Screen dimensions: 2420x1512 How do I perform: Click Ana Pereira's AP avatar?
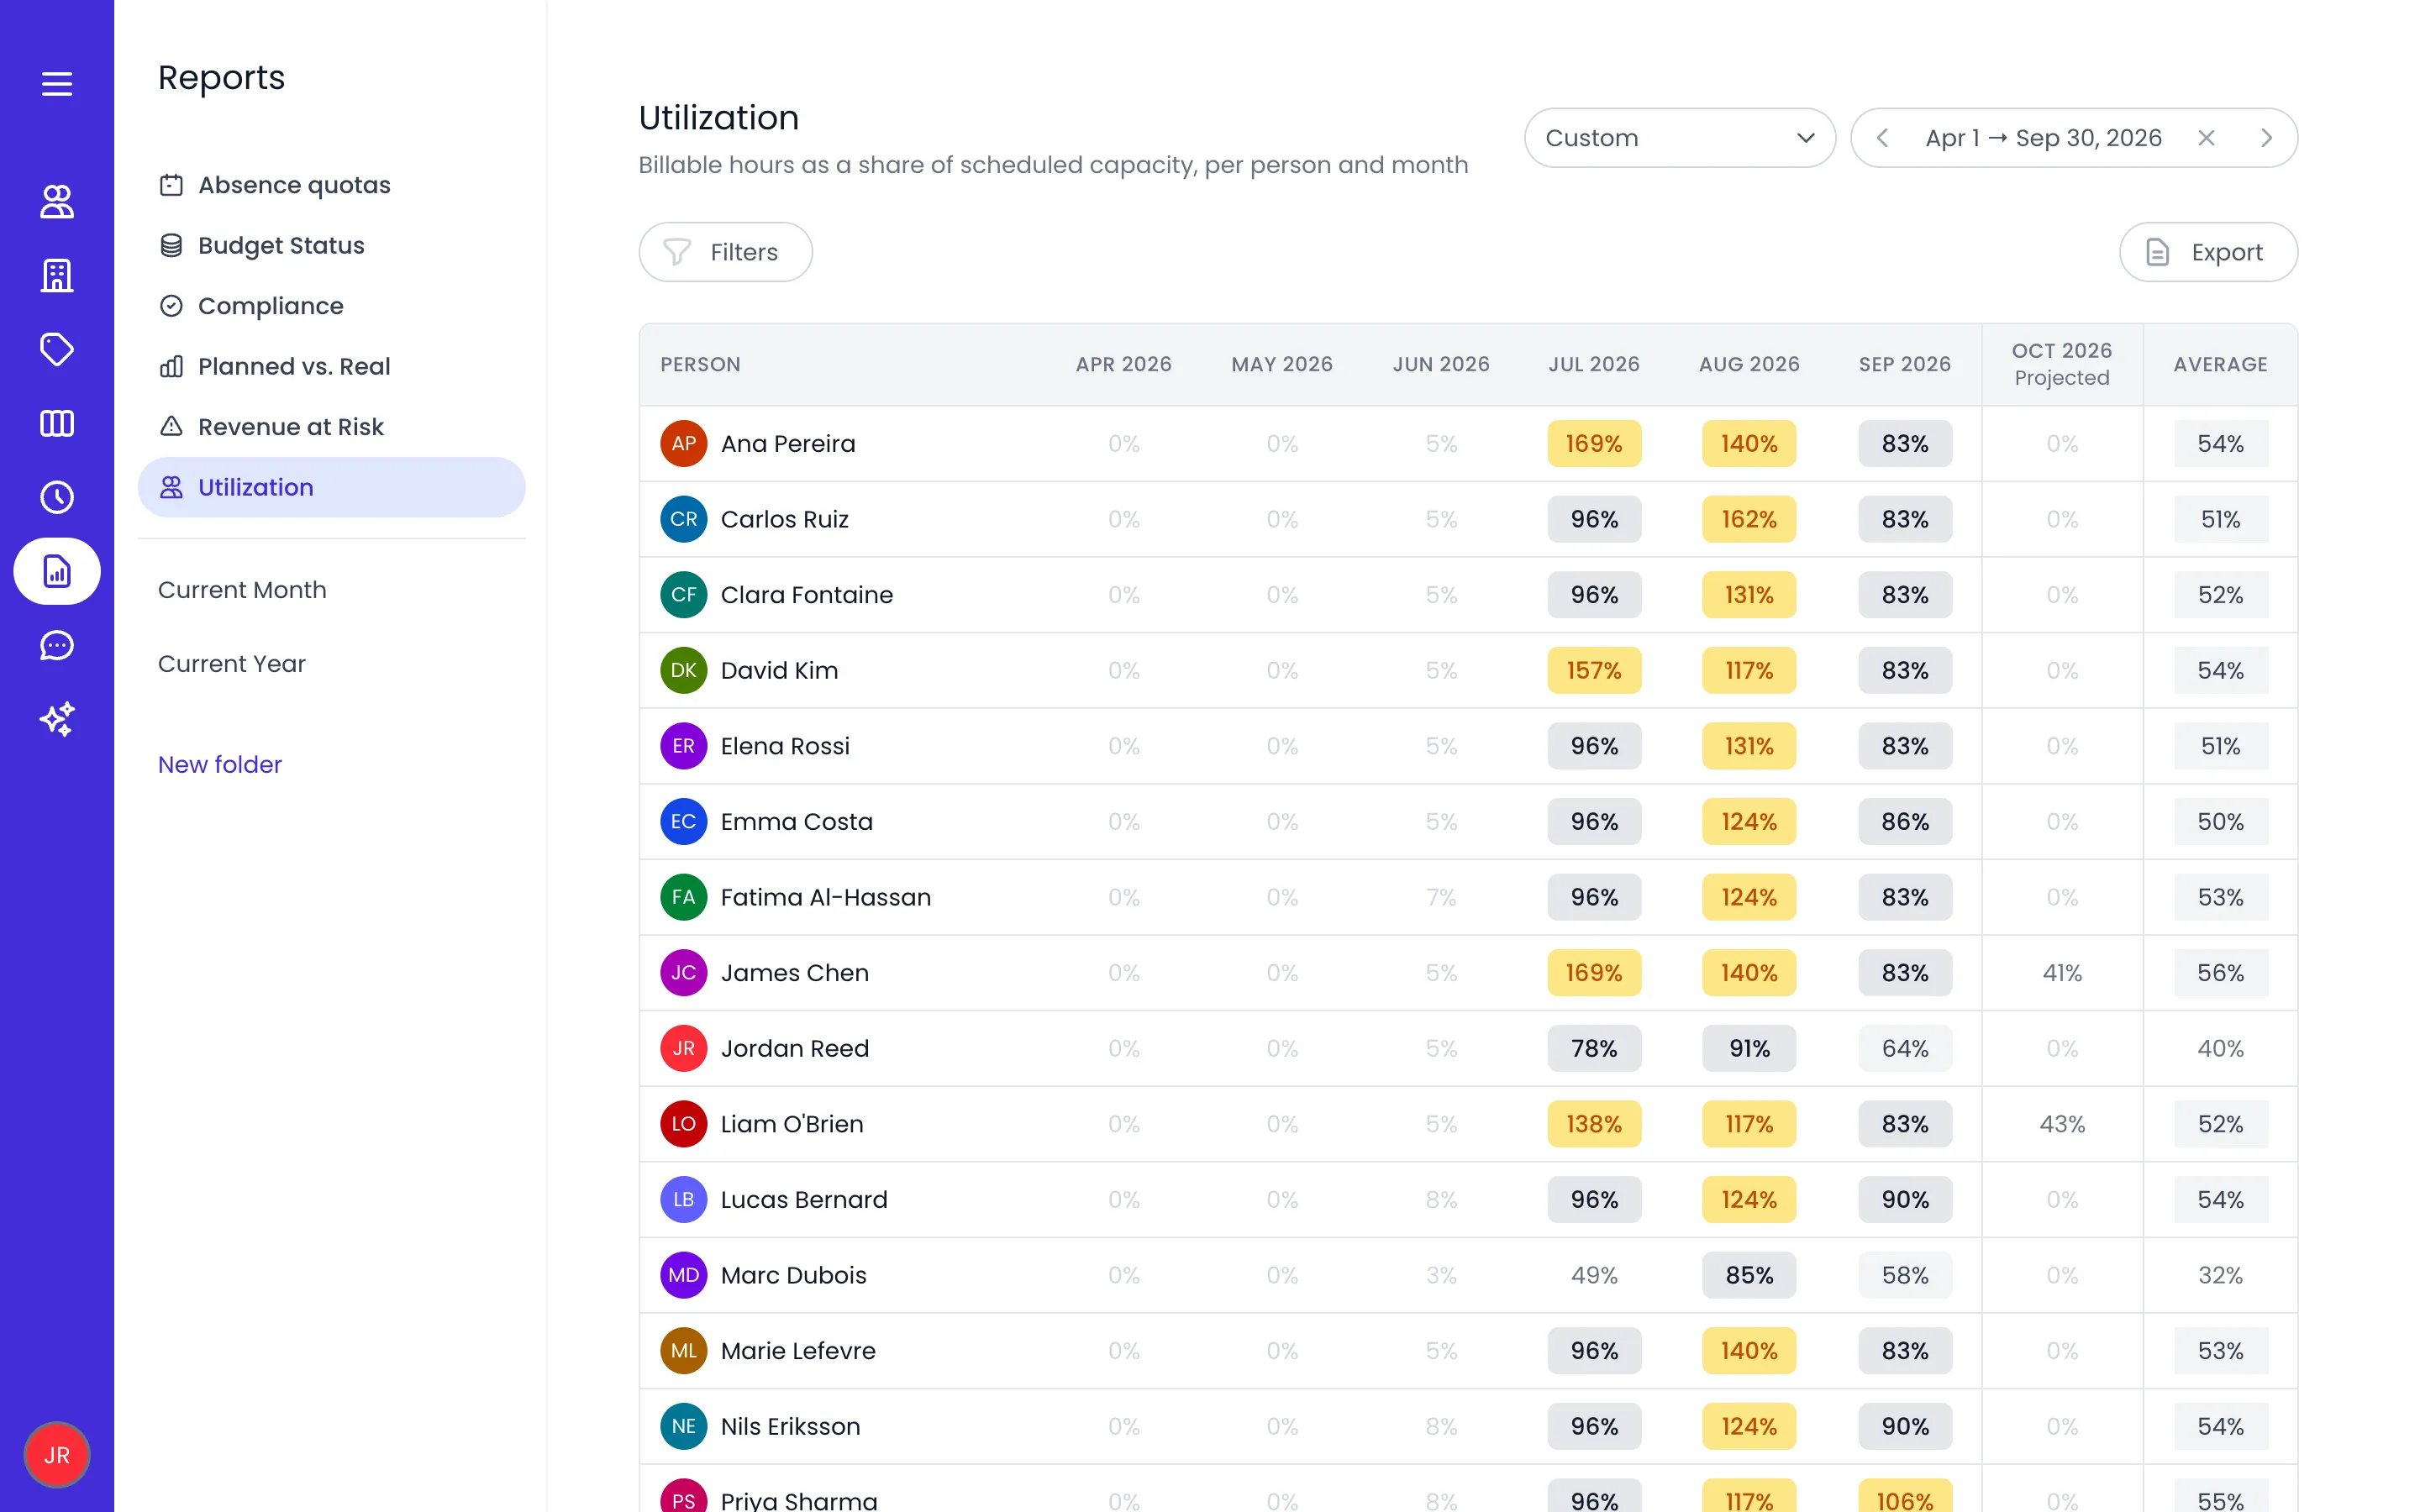click(x=684, y=444)
